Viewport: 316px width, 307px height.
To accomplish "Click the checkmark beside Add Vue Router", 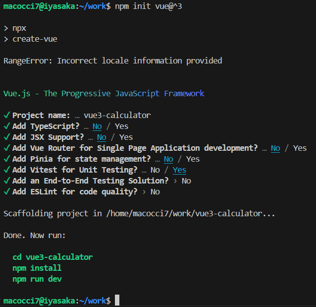I will tap(6, 148).
